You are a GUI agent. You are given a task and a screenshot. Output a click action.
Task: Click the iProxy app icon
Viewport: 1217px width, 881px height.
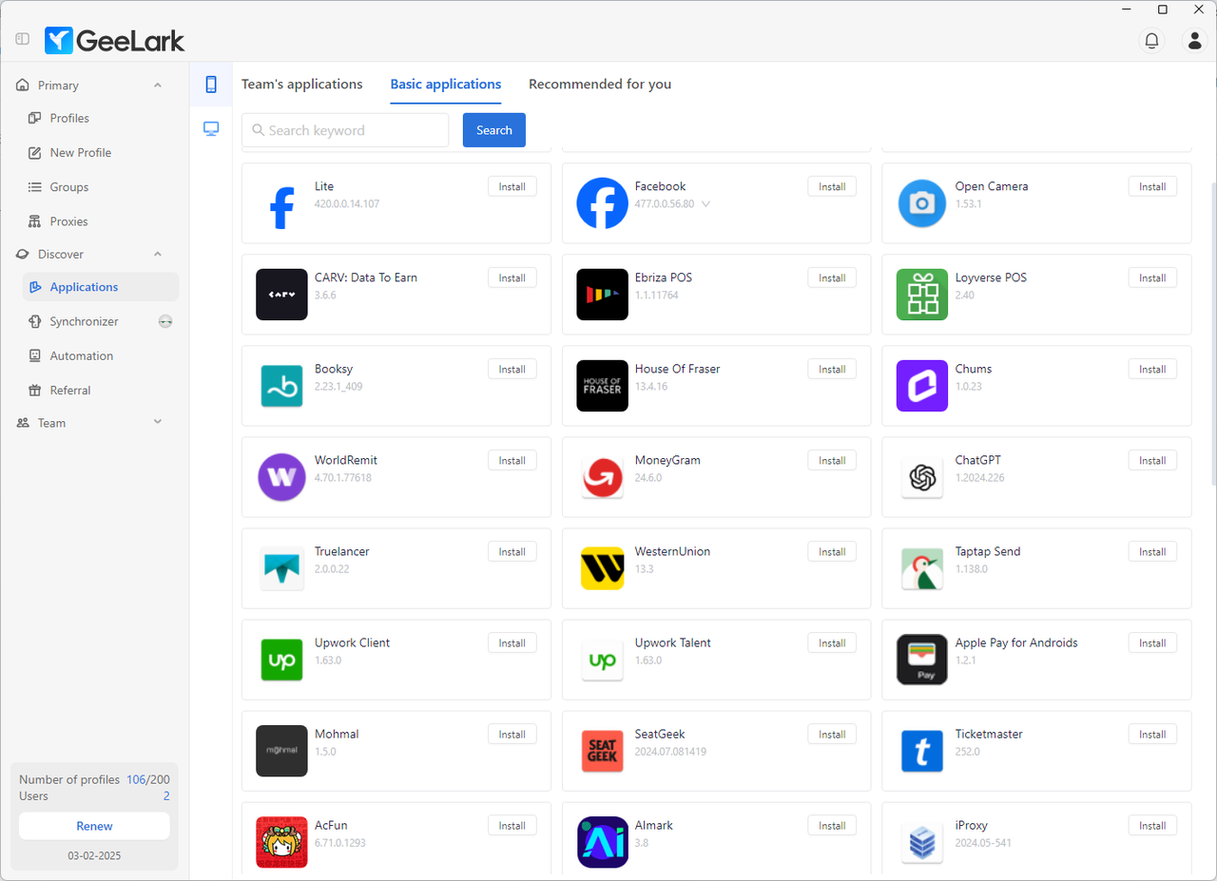[922, 842]
